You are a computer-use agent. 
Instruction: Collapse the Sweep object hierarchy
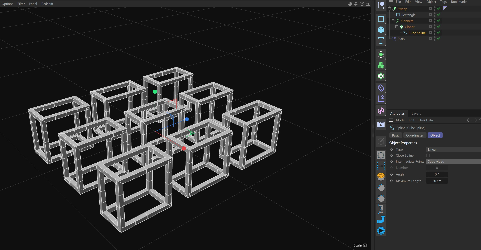(x=389, y=8)
